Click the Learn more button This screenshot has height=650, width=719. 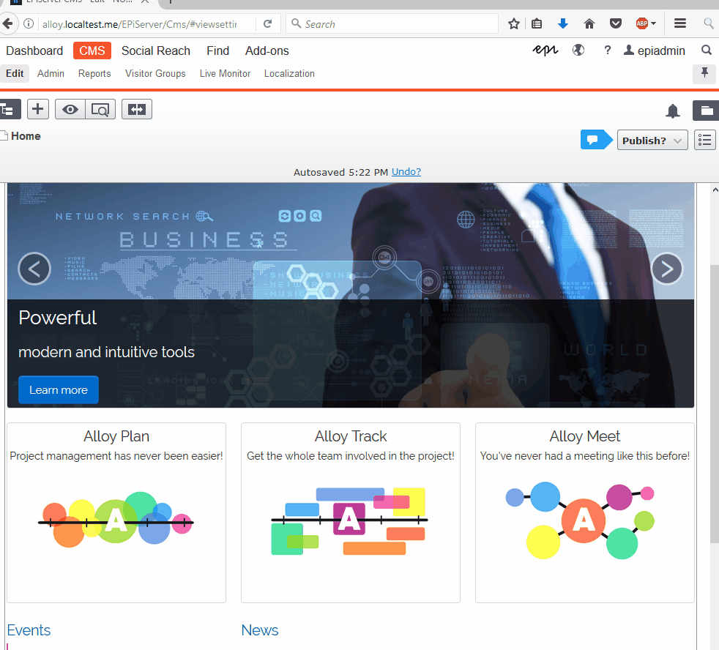[x=59, y=390]
